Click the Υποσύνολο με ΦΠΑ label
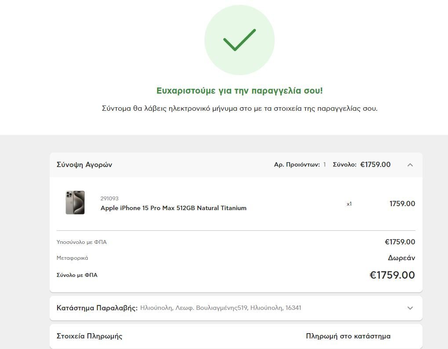 82,242
